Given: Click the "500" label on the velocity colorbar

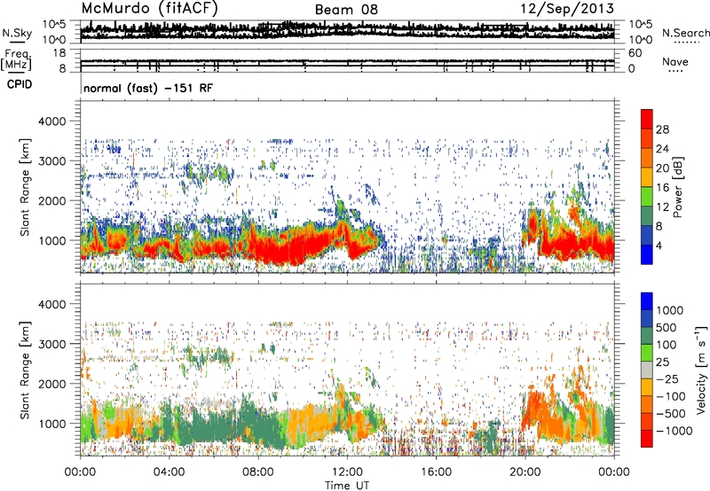Looking at the screenshot, I should tap(667, 327).
